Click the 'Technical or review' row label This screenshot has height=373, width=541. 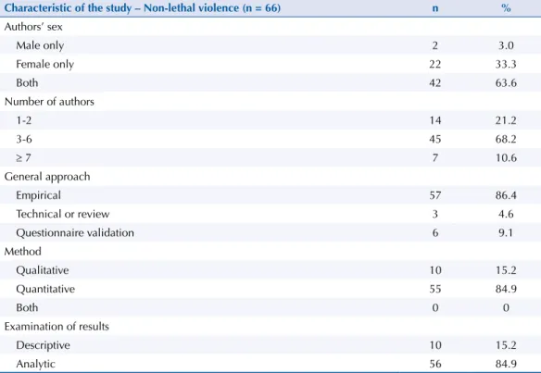(63, 214)
